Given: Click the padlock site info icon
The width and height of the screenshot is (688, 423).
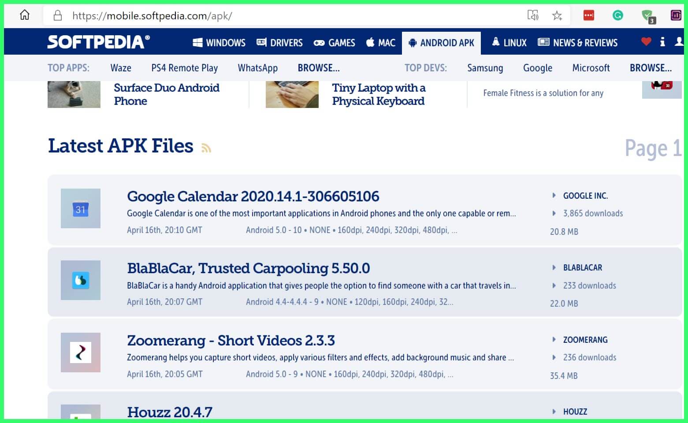Looking at the screenshot, I should (58, 16).
